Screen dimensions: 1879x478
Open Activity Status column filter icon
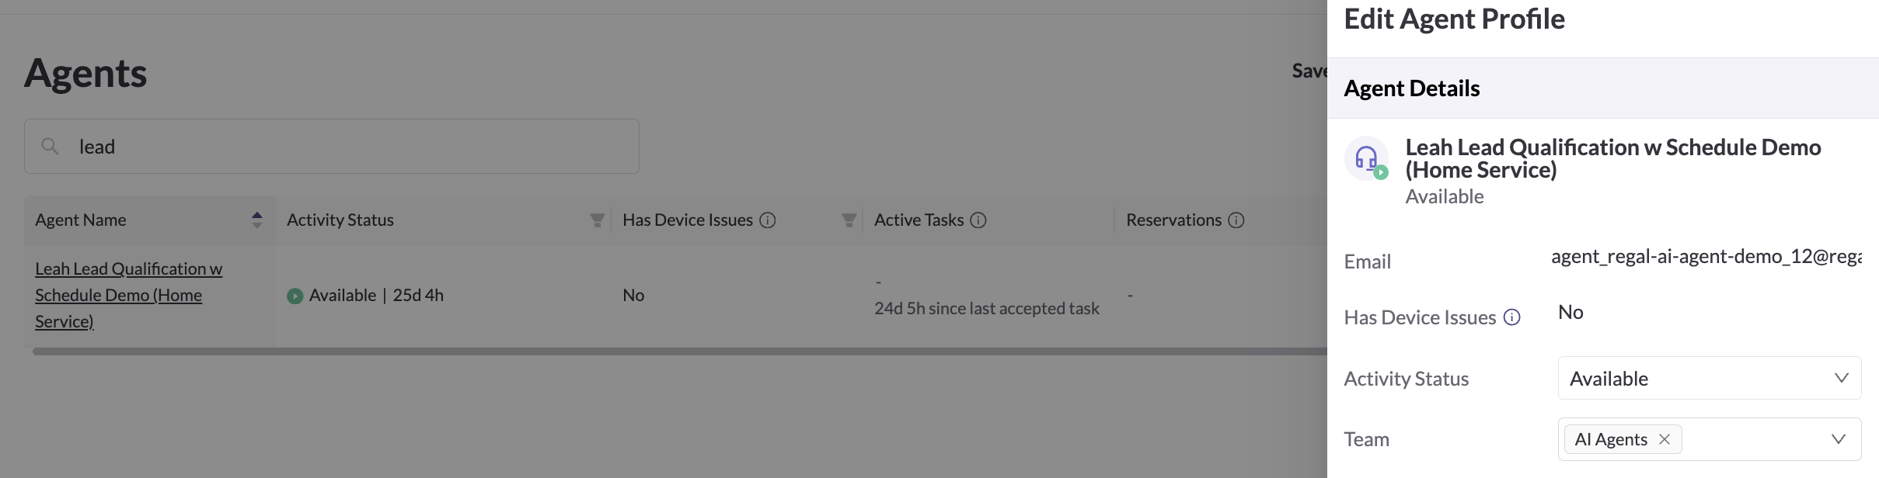pos(597,220)
